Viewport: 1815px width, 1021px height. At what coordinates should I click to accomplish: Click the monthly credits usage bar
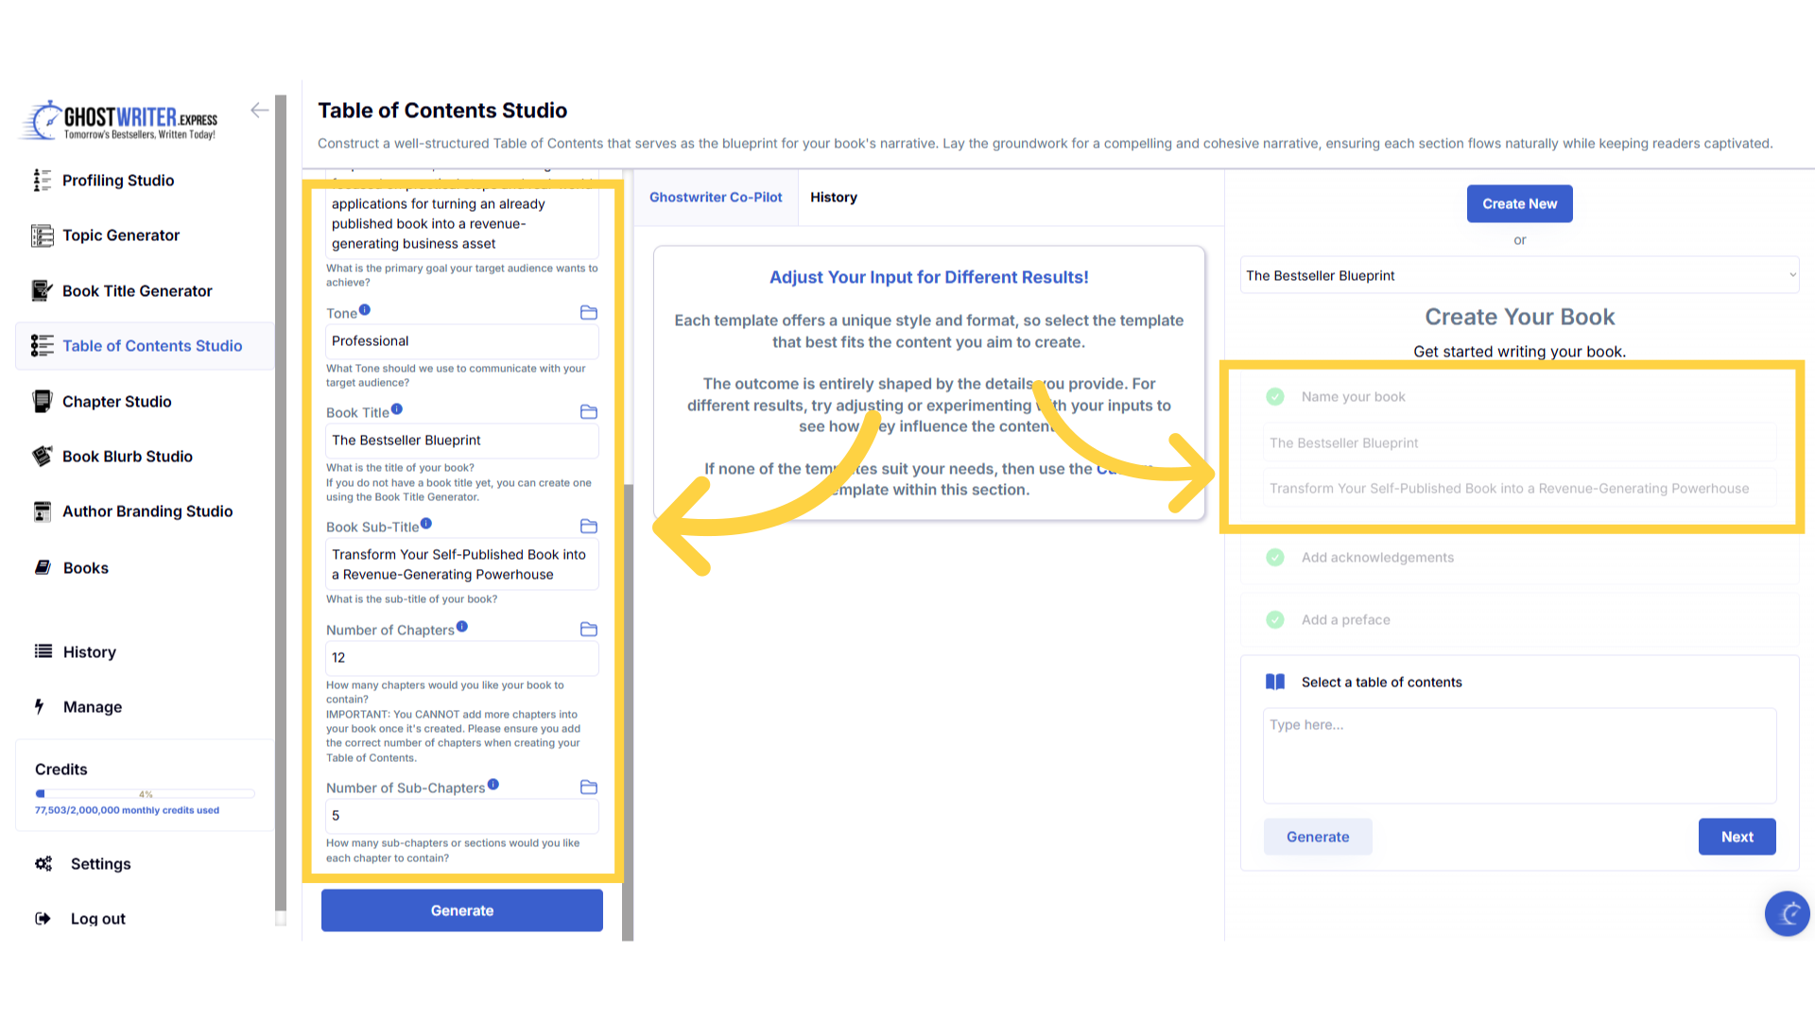pos(145,794)
